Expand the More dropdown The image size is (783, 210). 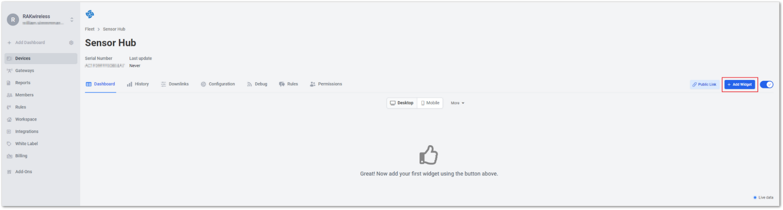tap(458, 103)
